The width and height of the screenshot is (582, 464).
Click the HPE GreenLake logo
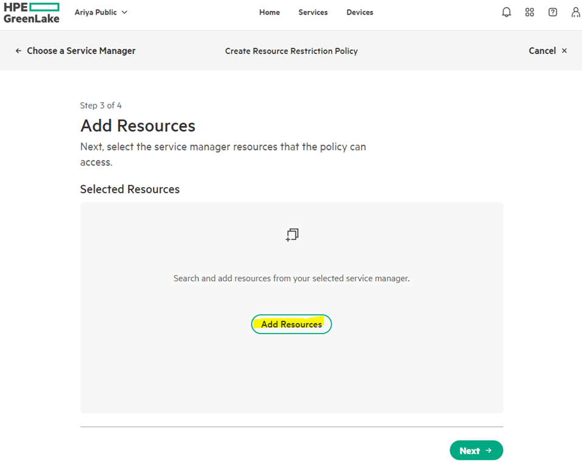(x=32, y=13)
